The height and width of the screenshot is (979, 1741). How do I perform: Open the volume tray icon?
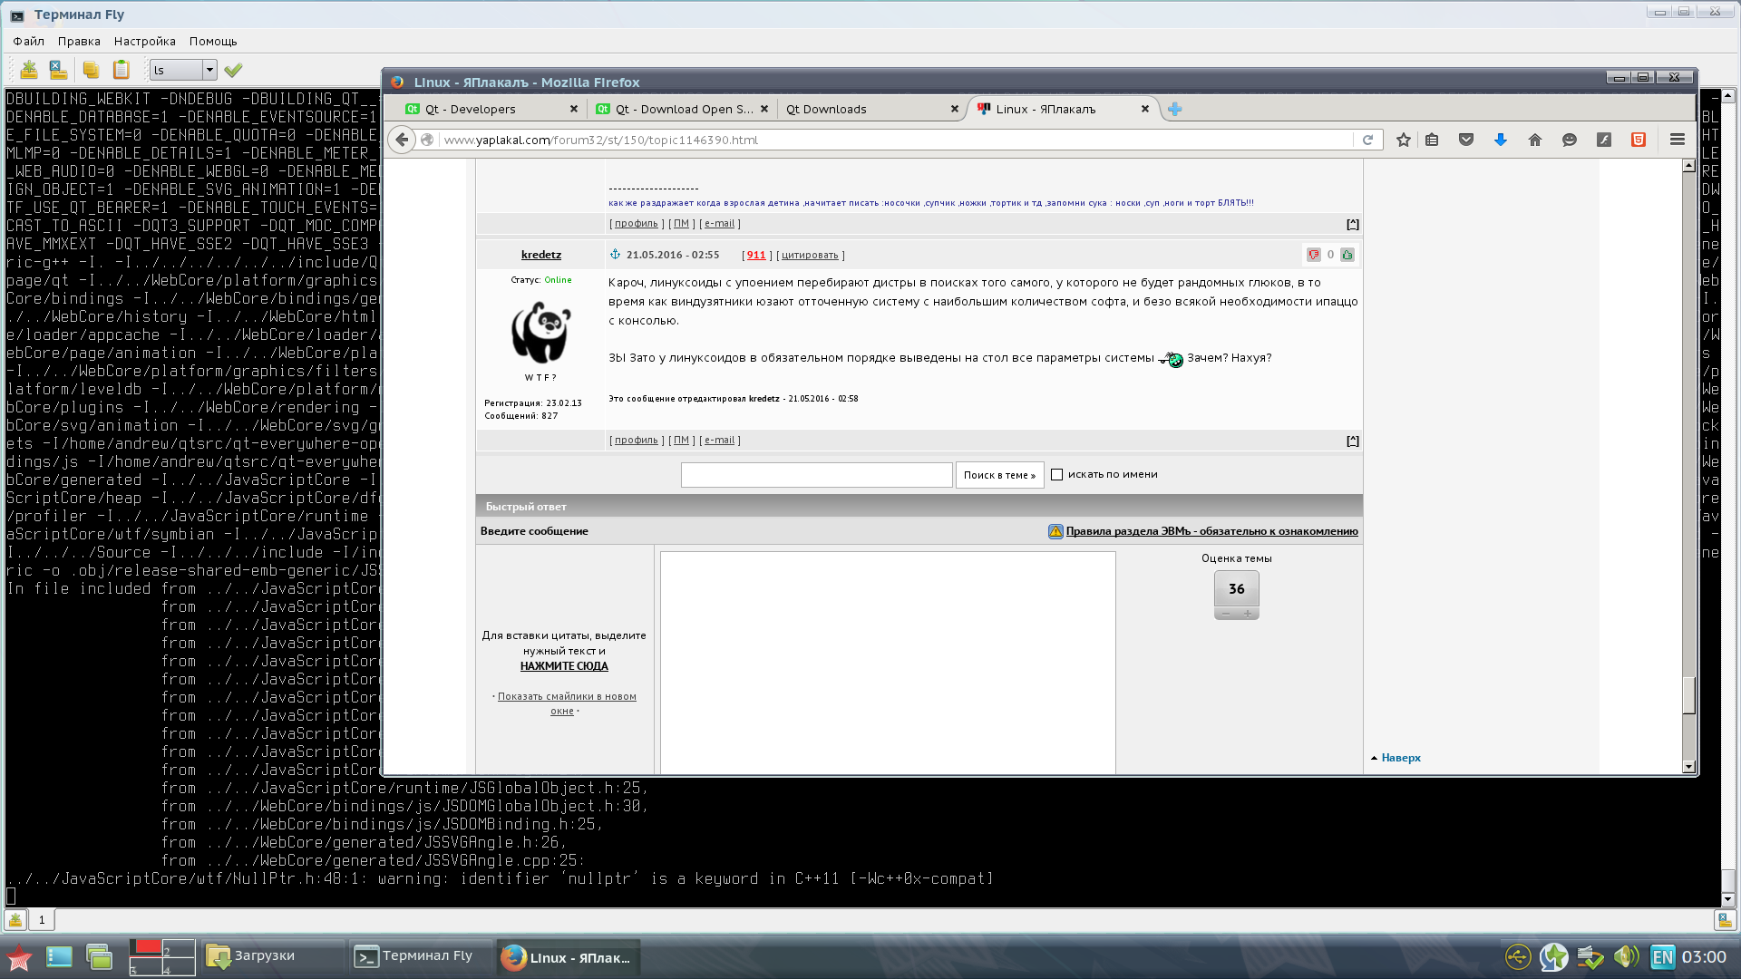click(x=1626, y=956)
